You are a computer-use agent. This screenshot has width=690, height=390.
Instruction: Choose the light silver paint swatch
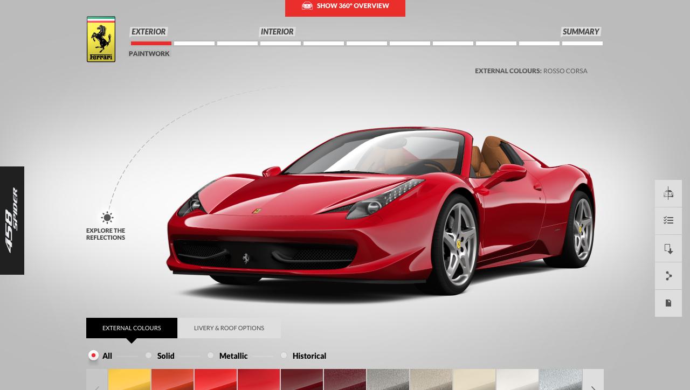561,380
